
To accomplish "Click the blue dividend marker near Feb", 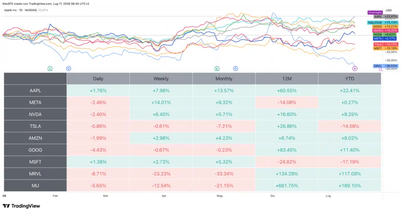I will click(x=68, y=68).
